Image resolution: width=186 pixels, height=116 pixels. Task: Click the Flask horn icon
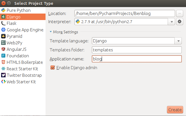3,23
